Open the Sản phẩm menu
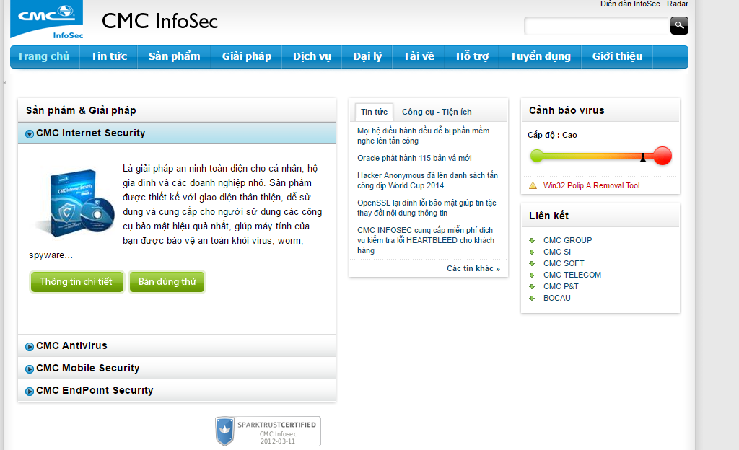Viewport: 739px width, 450px height. coord(174,56)
